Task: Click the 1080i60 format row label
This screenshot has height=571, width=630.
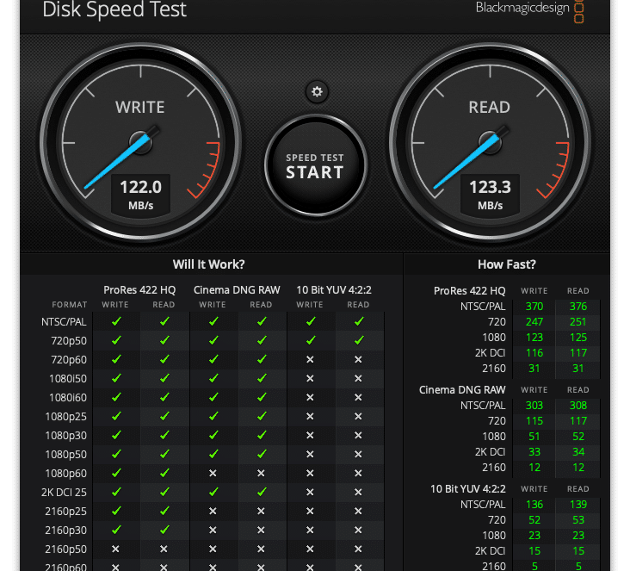Action: pos(68,398)
